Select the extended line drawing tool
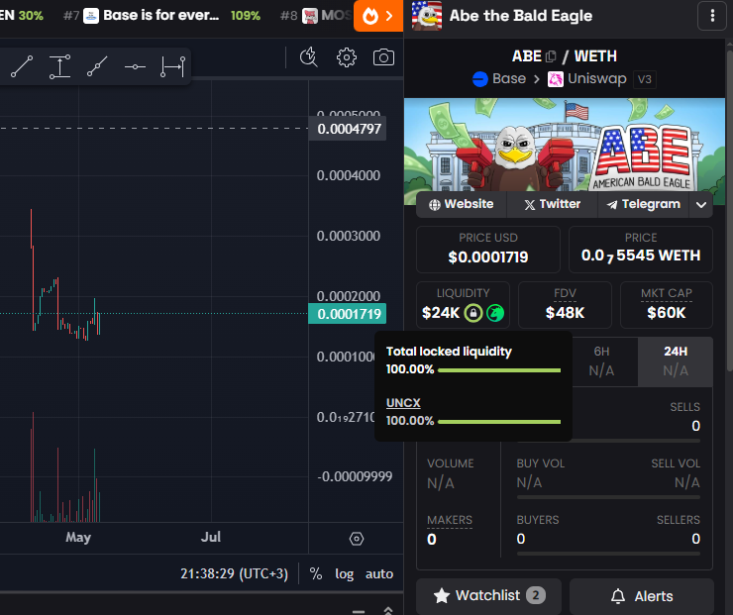 [97, 66]
